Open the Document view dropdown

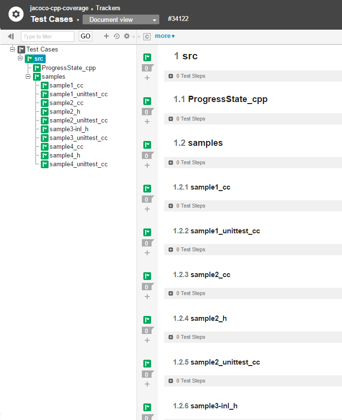coord(120,20)
